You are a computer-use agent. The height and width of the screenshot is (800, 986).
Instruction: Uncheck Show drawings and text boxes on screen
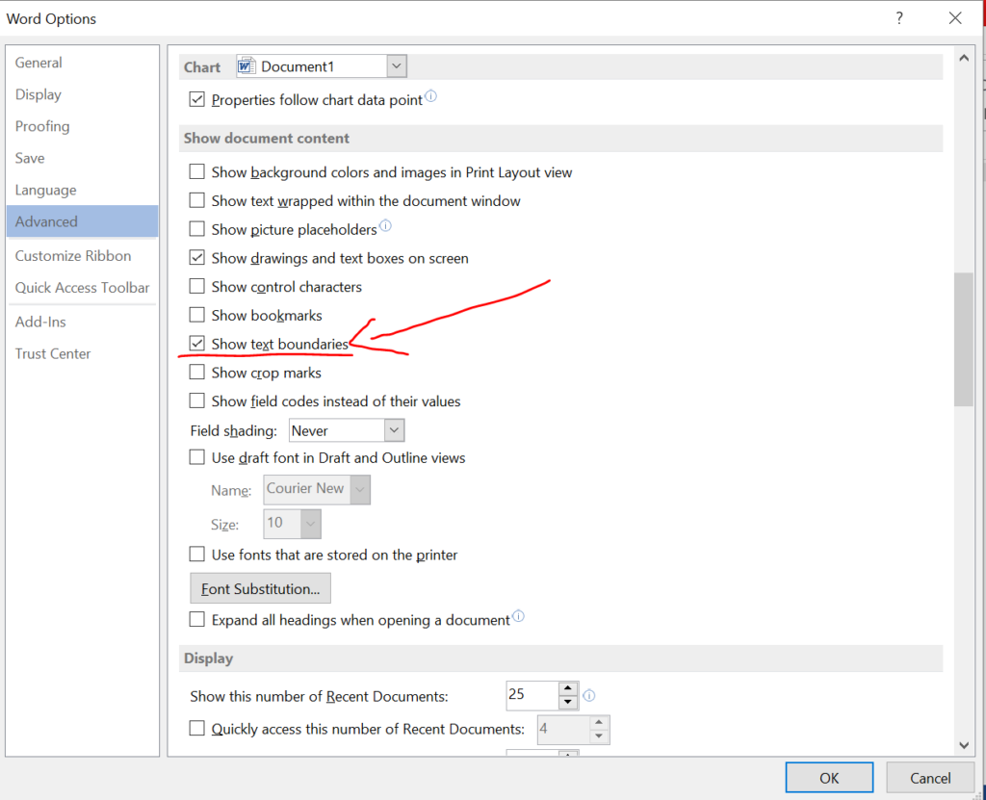tap(196, 258)
